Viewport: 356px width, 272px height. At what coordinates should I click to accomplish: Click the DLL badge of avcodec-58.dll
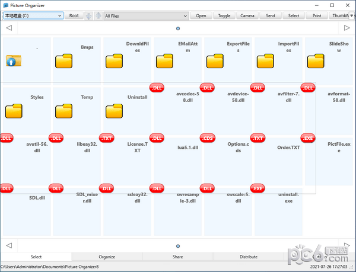click(157, 88)
